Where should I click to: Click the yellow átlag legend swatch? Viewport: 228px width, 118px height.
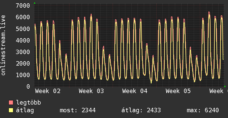[11, 111]
